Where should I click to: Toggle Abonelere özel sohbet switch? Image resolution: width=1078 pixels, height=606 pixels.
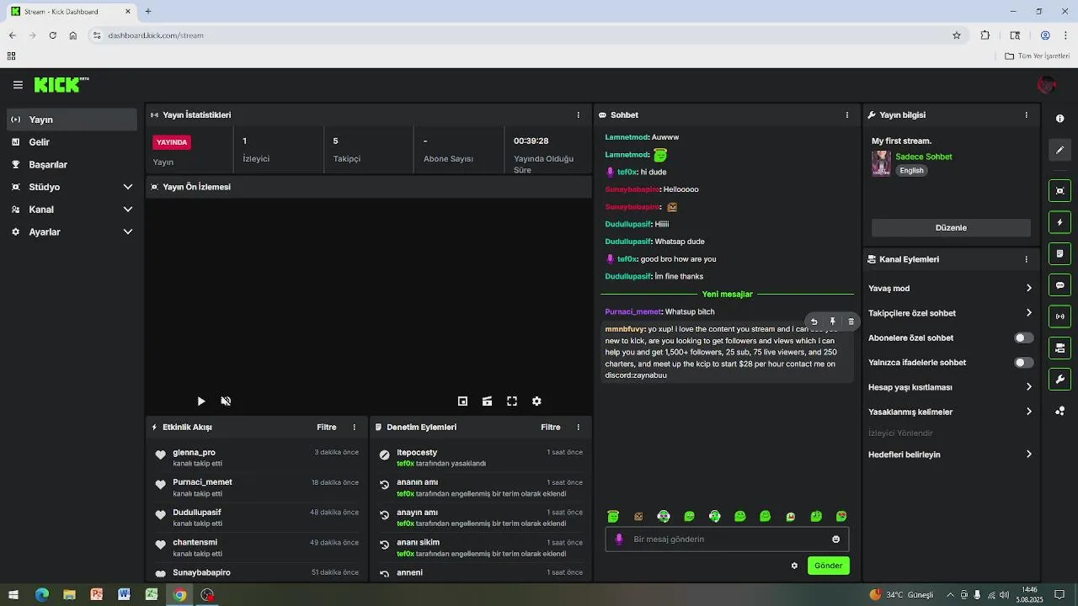[x=1023, y=338]
